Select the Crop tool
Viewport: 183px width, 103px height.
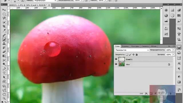point(4,26)
